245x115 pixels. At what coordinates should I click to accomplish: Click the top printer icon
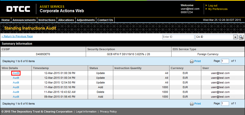[x=192, y=61]
